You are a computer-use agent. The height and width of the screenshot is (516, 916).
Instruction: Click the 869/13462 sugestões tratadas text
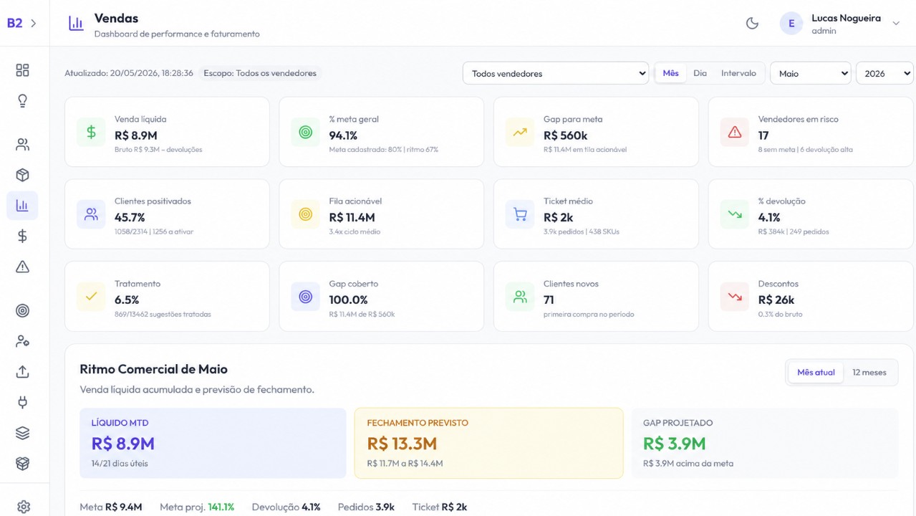tap(163, 314)
